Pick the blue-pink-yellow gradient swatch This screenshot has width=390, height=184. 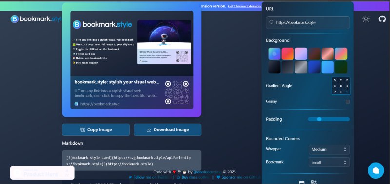pyautogui.click(x=341, y=54)
